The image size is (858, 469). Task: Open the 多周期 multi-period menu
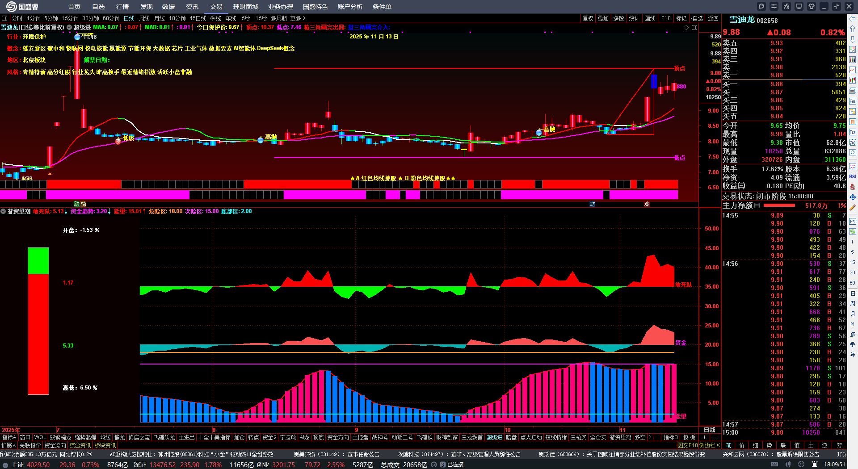[x=279, y=18]
